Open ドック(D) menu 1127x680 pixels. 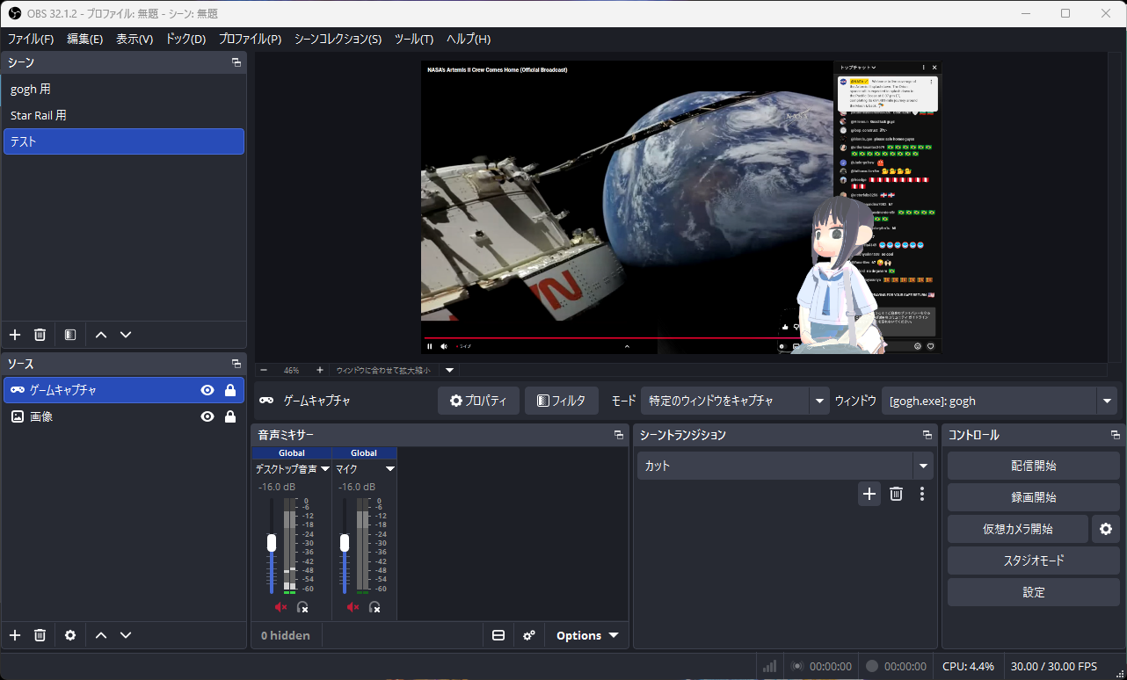point(185,39)
